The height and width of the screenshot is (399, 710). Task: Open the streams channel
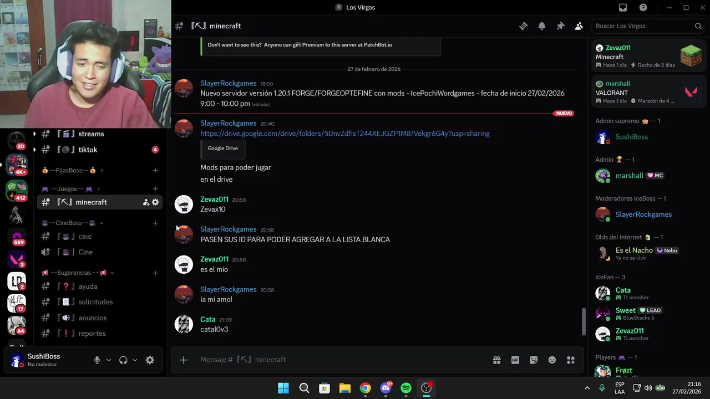(99, 134)
